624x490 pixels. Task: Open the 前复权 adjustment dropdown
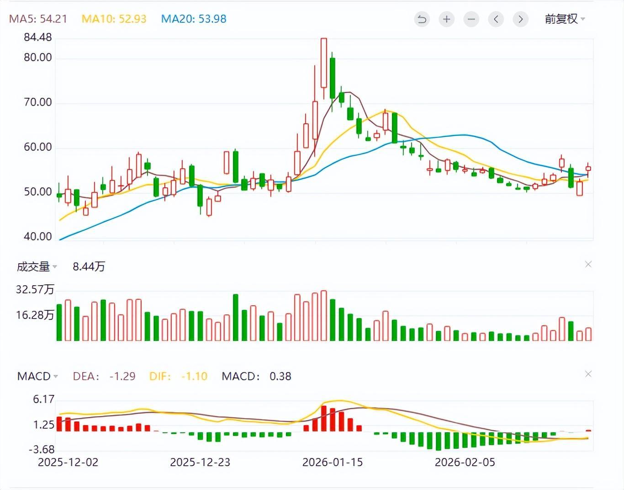pyautogui.click(x=565, y=19)
